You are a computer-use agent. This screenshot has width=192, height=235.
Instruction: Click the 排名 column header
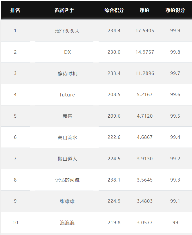pos(15,10)
